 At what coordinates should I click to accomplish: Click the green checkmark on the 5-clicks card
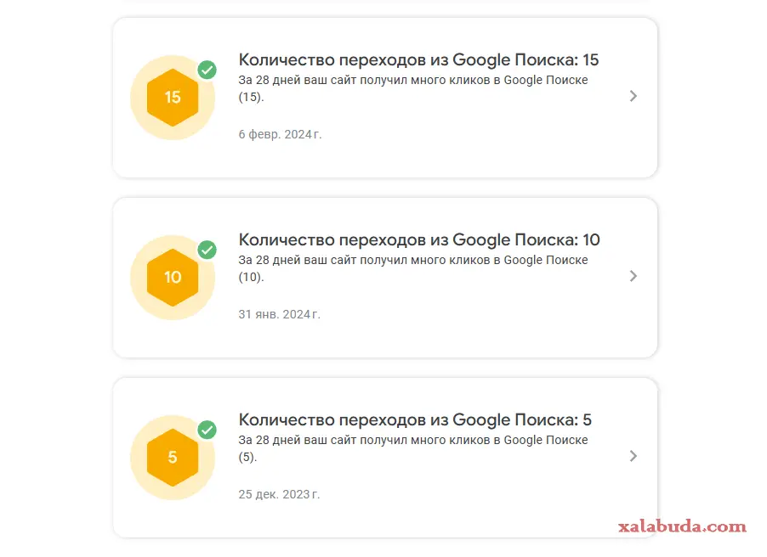coord(207,430)
